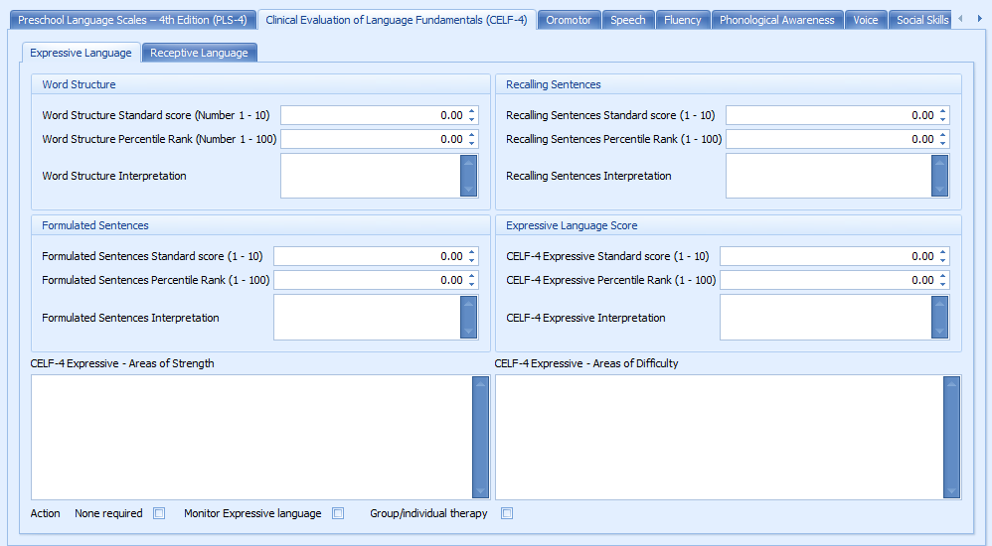This screenshot has width=992, height=546.
Task: Increase CELF-4 Expressive Standard score value
Action: 942,253
